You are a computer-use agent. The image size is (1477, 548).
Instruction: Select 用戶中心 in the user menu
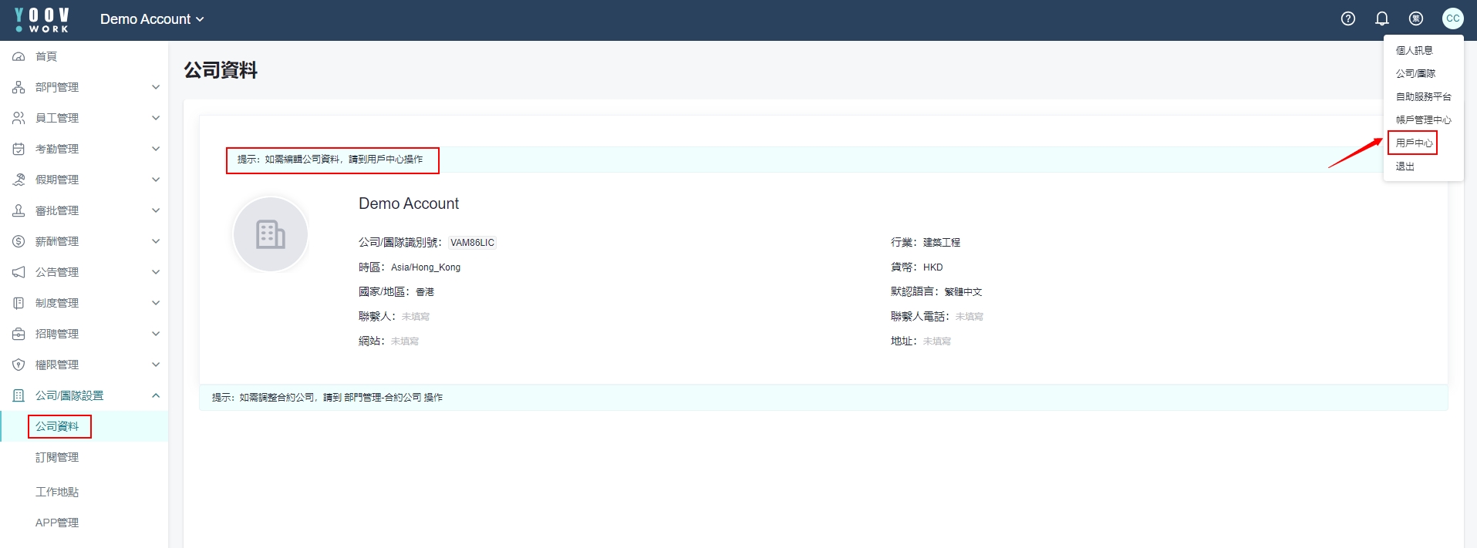[1413, 143]
